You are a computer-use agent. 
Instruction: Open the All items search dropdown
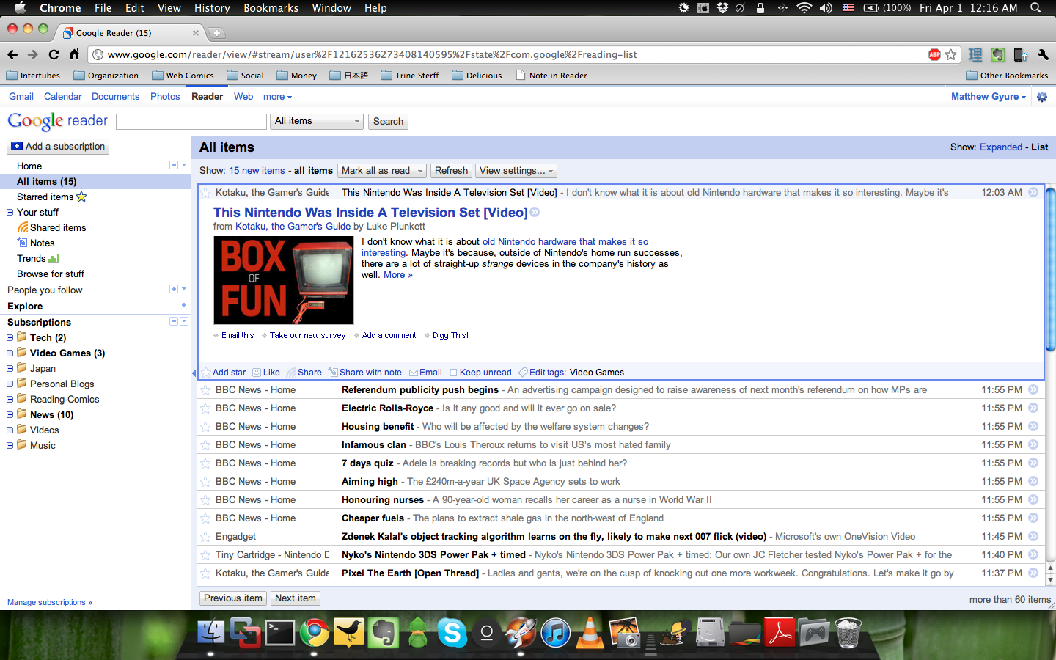click(x=317, y=121)
